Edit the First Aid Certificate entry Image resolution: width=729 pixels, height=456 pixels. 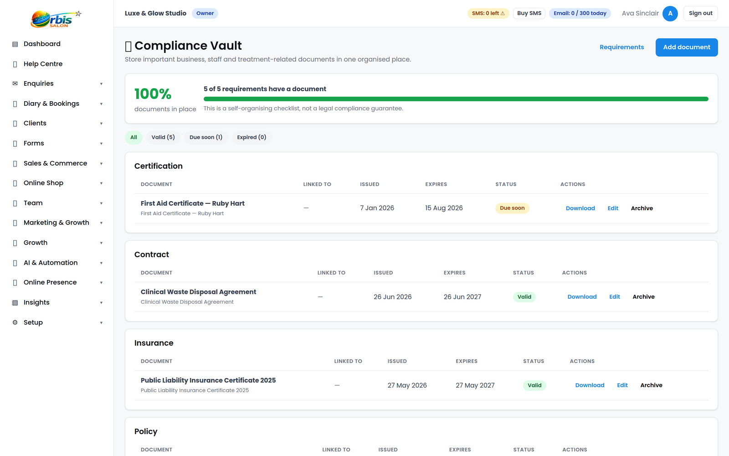[x=613, y=208]
